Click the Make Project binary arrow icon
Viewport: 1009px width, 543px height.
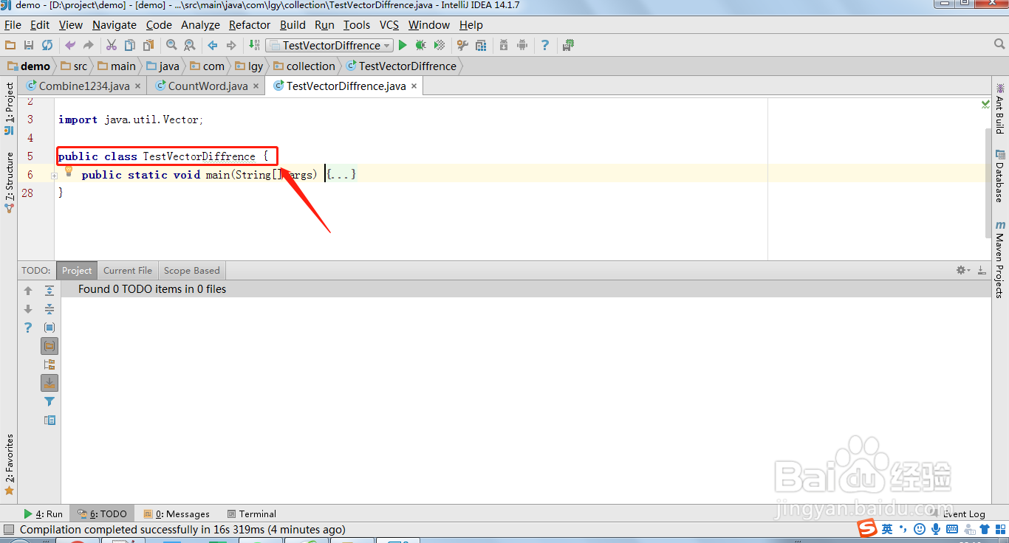[x=254, y=45]
